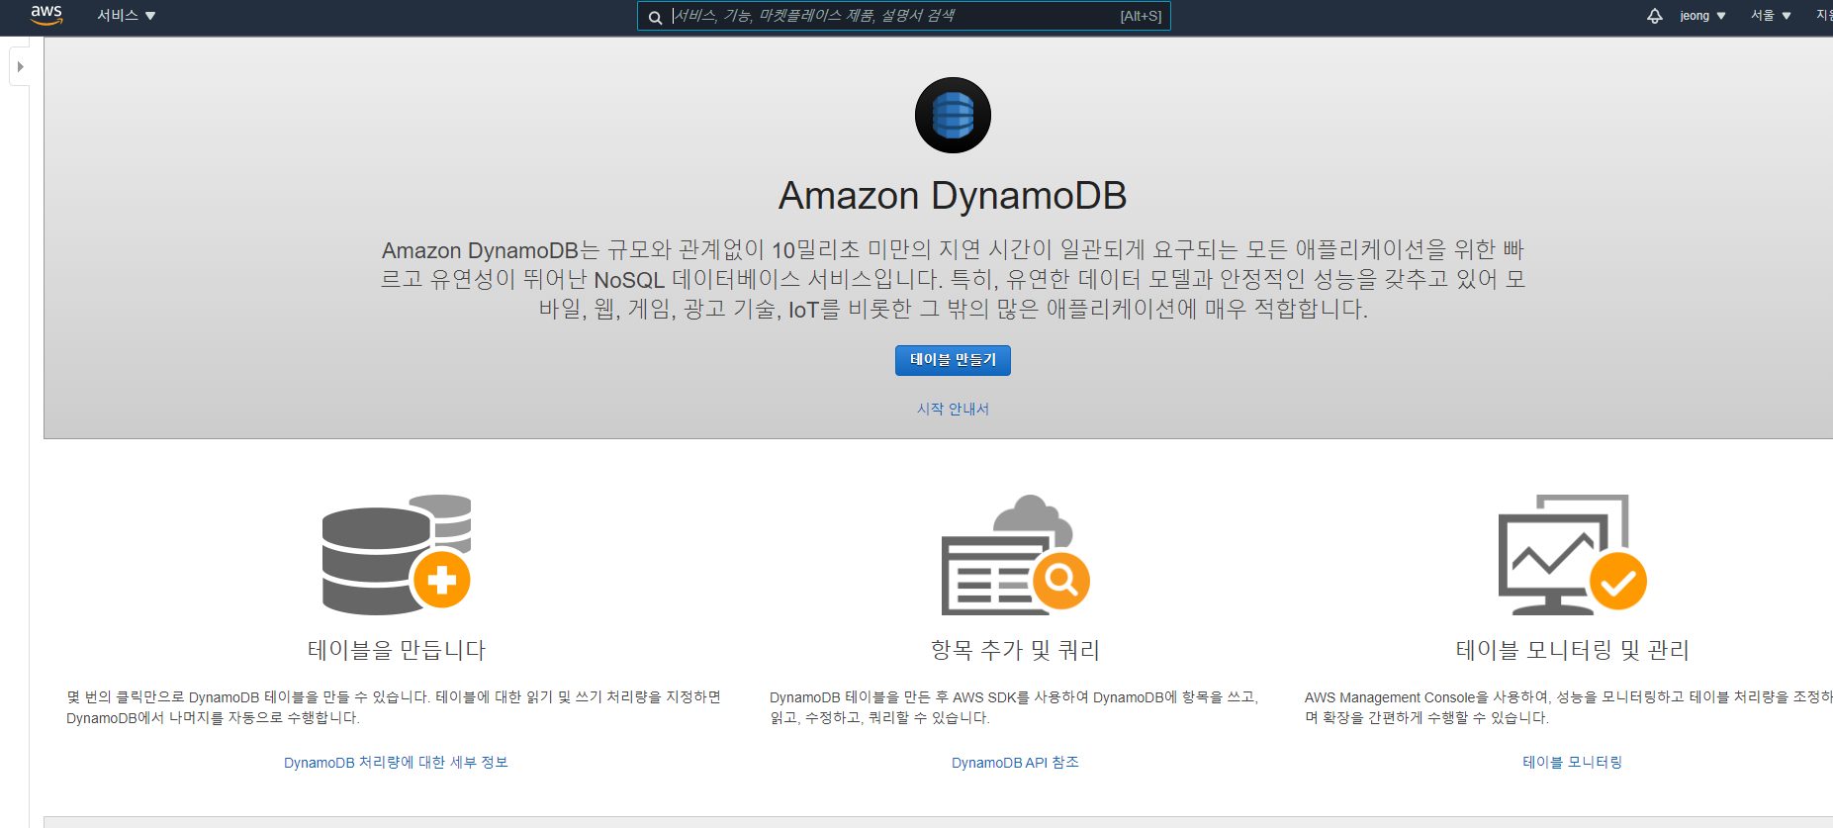Open the 시작 안내서 link
Screen dimensions: 1833x828
click(x=953, y=409)
